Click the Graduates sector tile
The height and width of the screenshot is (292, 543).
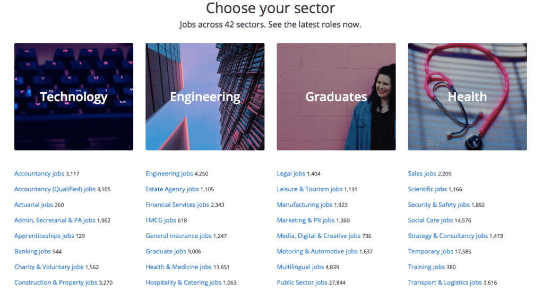coord(336,96)
